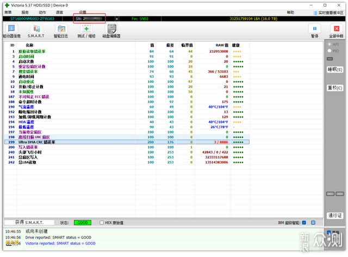
Task: Open the Test / Repair (测试/维修) tool
Action: [x=86, y=31]
